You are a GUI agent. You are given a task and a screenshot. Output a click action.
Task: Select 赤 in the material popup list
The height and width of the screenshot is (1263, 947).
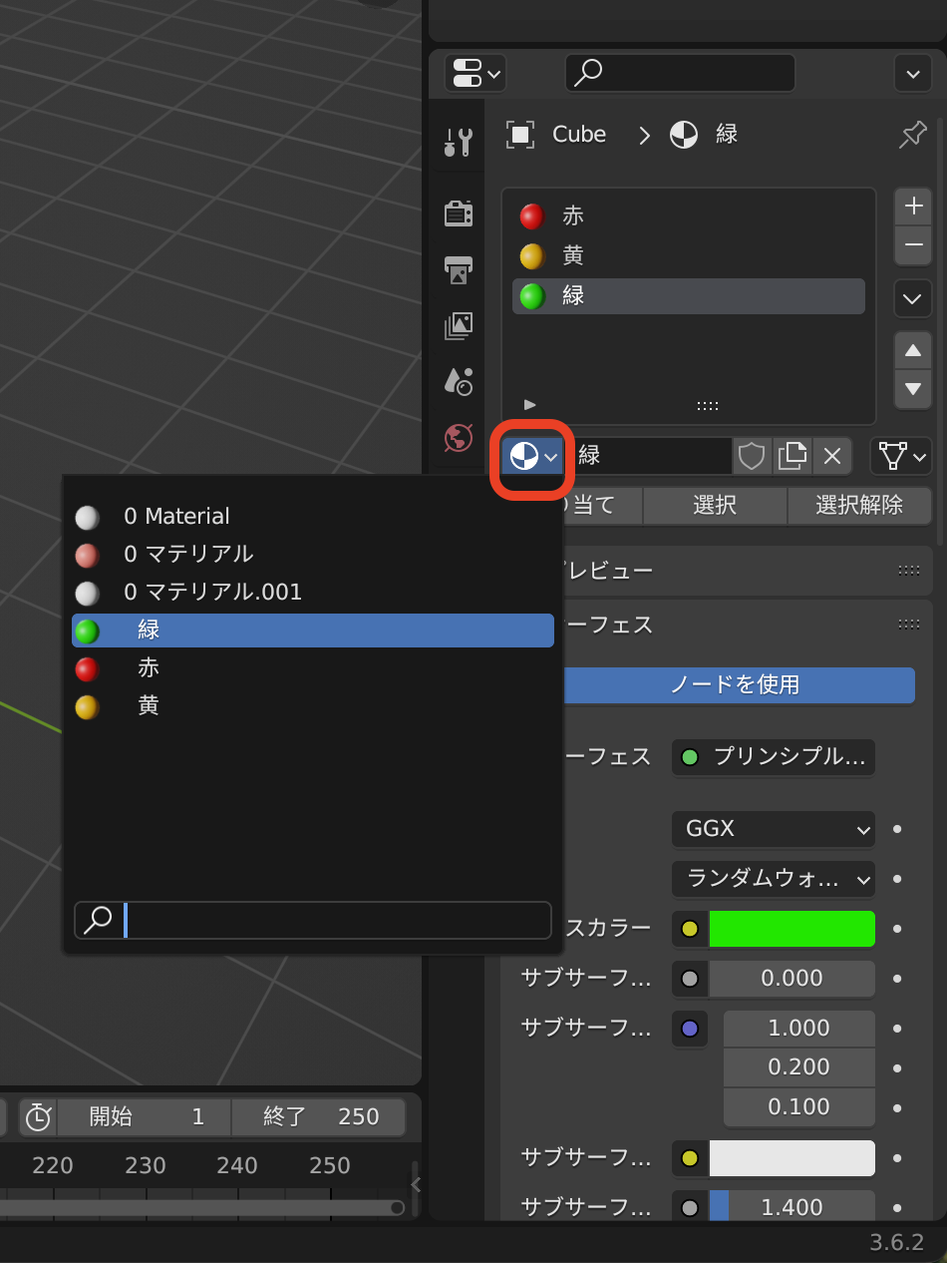313,668
